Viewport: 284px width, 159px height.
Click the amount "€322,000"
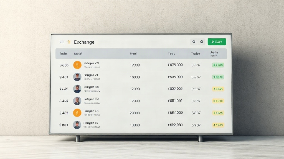(175, 89)
